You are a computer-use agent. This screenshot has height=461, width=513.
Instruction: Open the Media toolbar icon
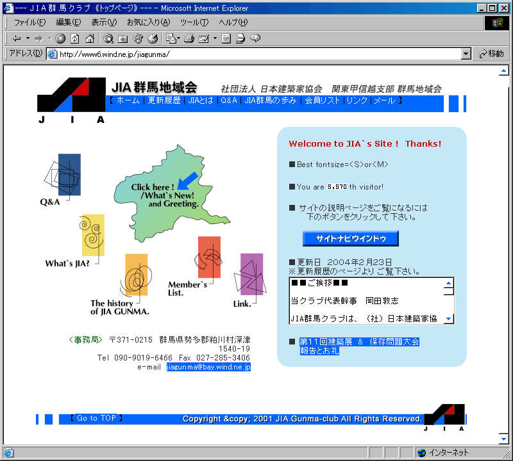[x=138, y=38]
